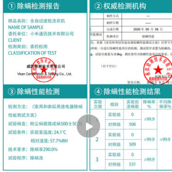Screen dimensions: 172x172
Task: Click the circular video play button
Action: (88, 126)
